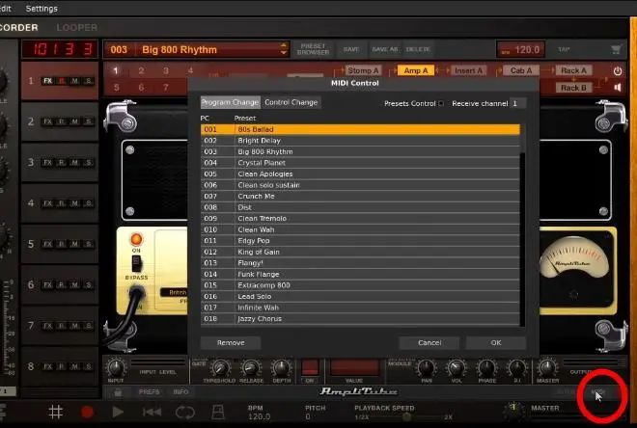Click the INPUT knob
This screenshot has width=637, height=428.
click(116, 368)
